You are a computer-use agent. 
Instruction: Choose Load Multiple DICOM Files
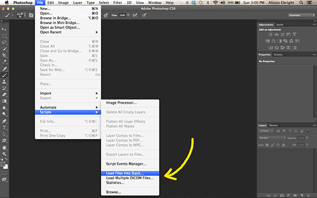pos(130,178)
